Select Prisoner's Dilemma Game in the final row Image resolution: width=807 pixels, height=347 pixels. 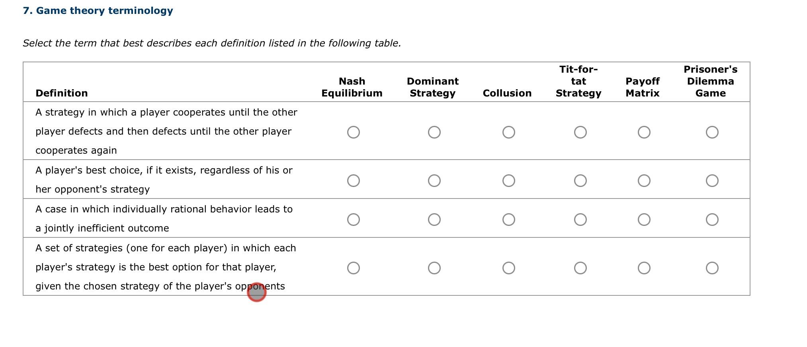713,268
